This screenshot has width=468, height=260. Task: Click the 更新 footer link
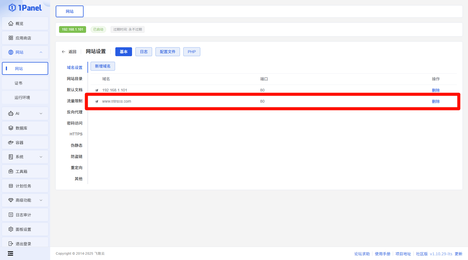tap(459, 254)
